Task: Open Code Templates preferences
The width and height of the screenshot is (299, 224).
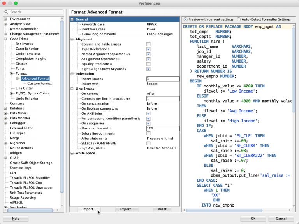Action: tap(28, 54)
